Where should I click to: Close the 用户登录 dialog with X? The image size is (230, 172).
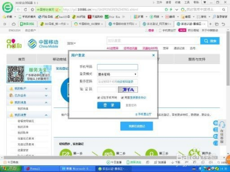point(153,55)
